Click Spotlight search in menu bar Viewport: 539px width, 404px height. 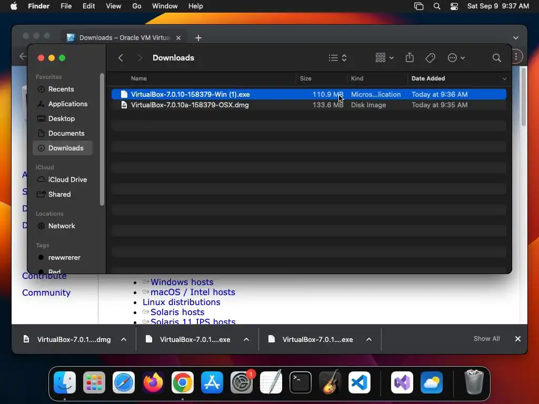click(x=436, y=6)
